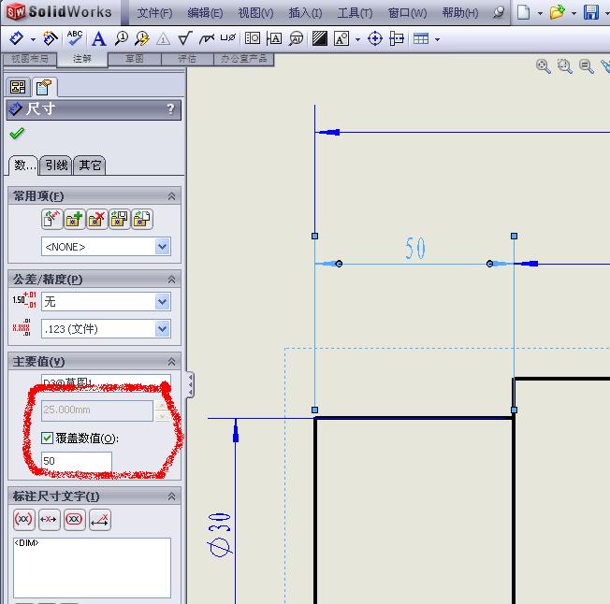The height and width of the screenshot is (604, 610).
Task: Open the FeatureManager design tree tab
Action: (18, 87)
